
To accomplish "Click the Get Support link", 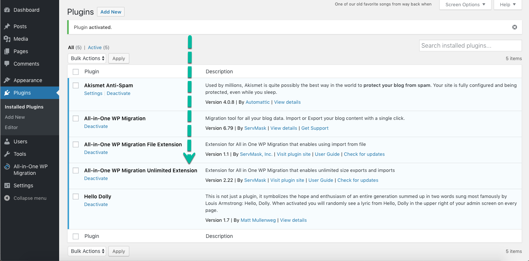I will coord(315,128).
